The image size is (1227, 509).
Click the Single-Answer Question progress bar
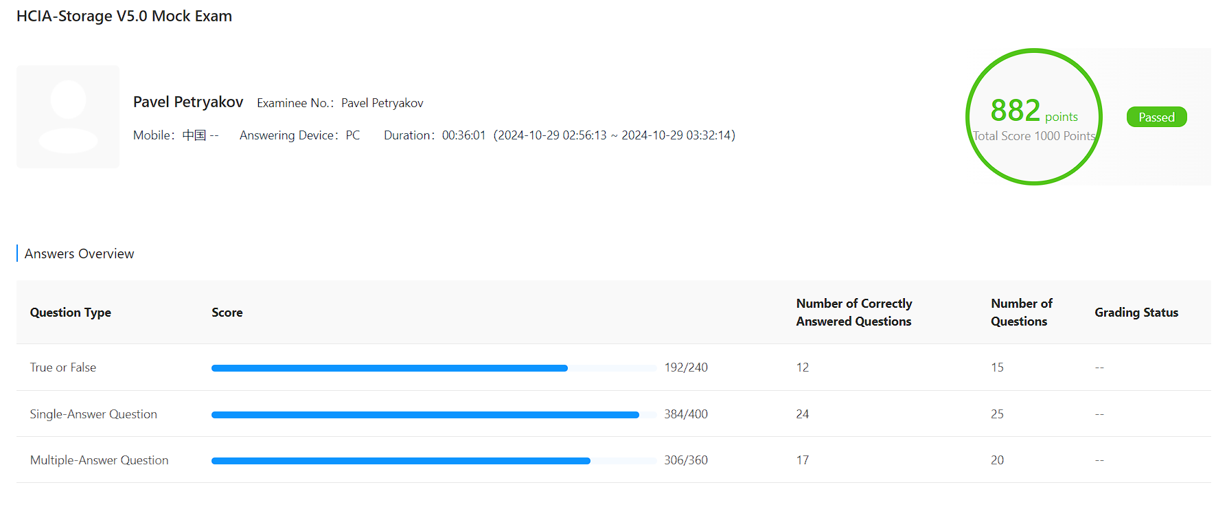[x=433, y=415]
